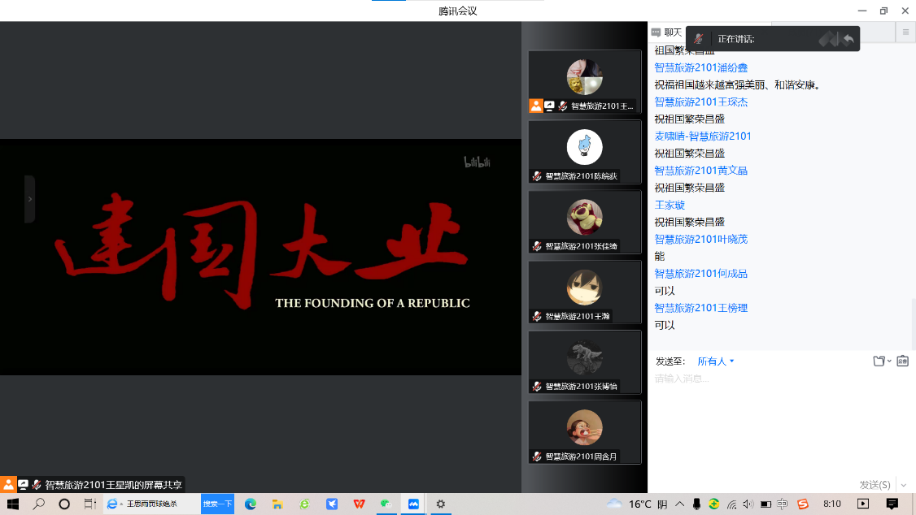Open the chat record save icon
The height and width of the screenshot is (515, 916).
[902, 361]
